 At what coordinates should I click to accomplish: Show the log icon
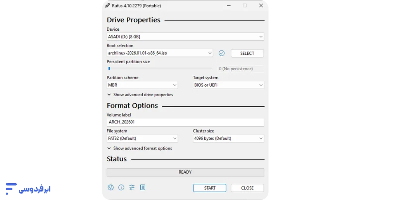[x=143, y=188]
